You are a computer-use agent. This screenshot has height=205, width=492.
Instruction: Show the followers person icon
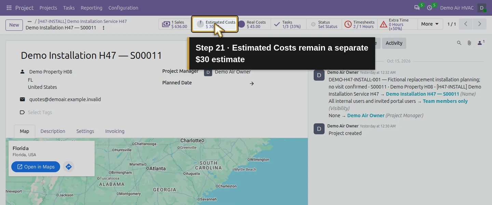click(x=481, y=43)
